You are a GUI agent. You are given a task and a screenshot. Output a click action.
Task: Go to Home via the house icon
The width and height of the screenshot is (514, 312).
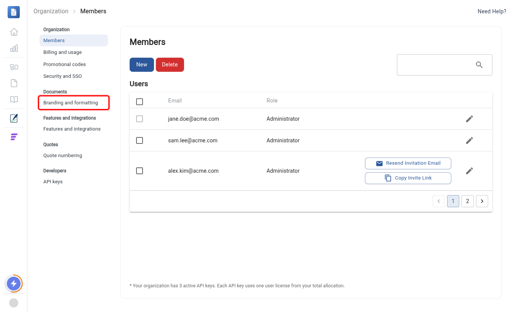[14, 32]
